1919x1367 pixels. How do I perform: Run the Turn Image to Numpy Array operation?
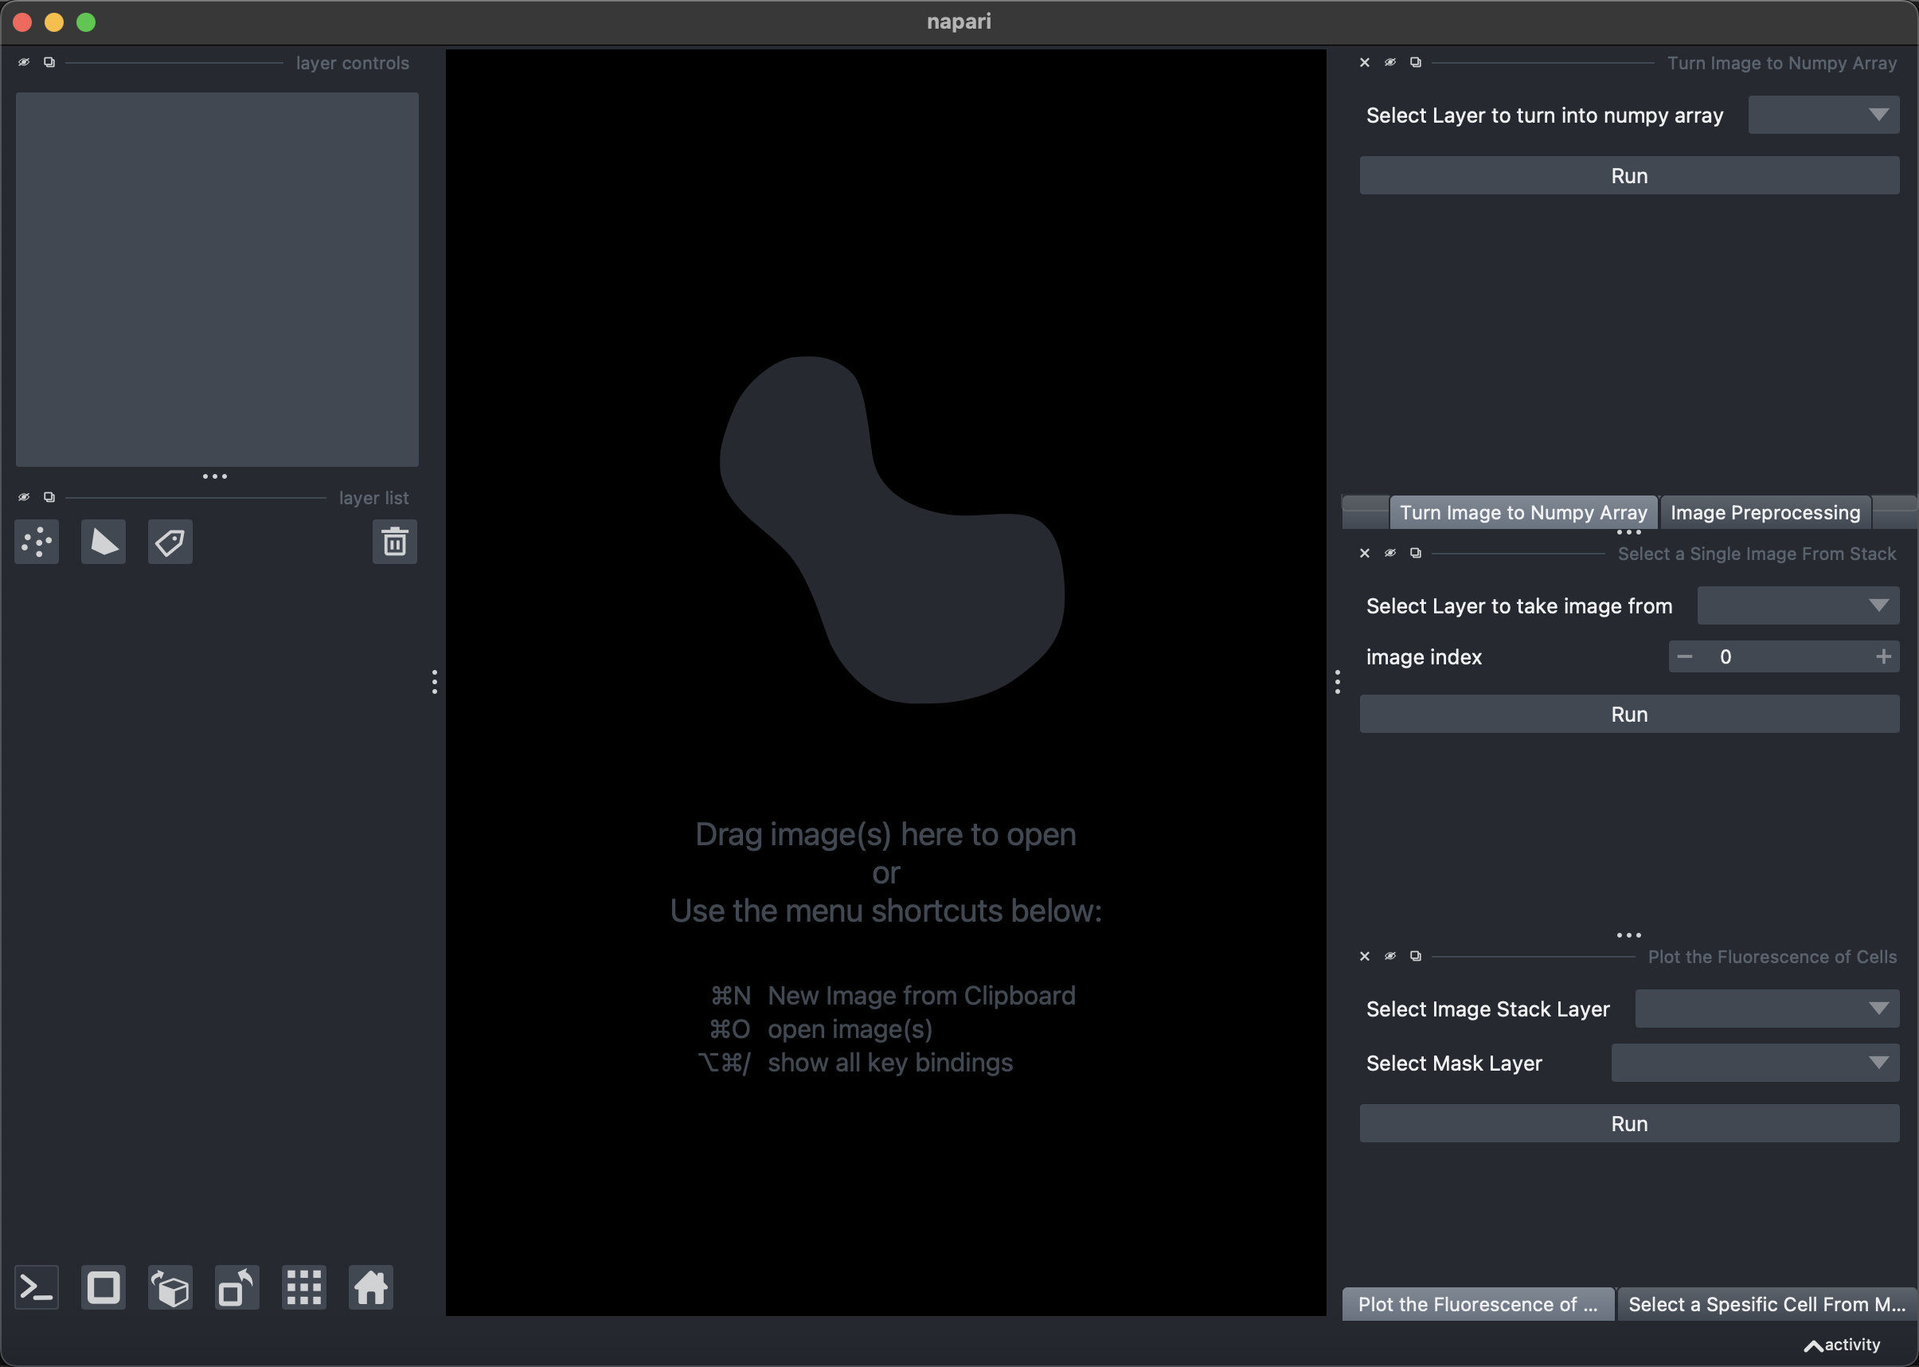tap(1628, 175)
